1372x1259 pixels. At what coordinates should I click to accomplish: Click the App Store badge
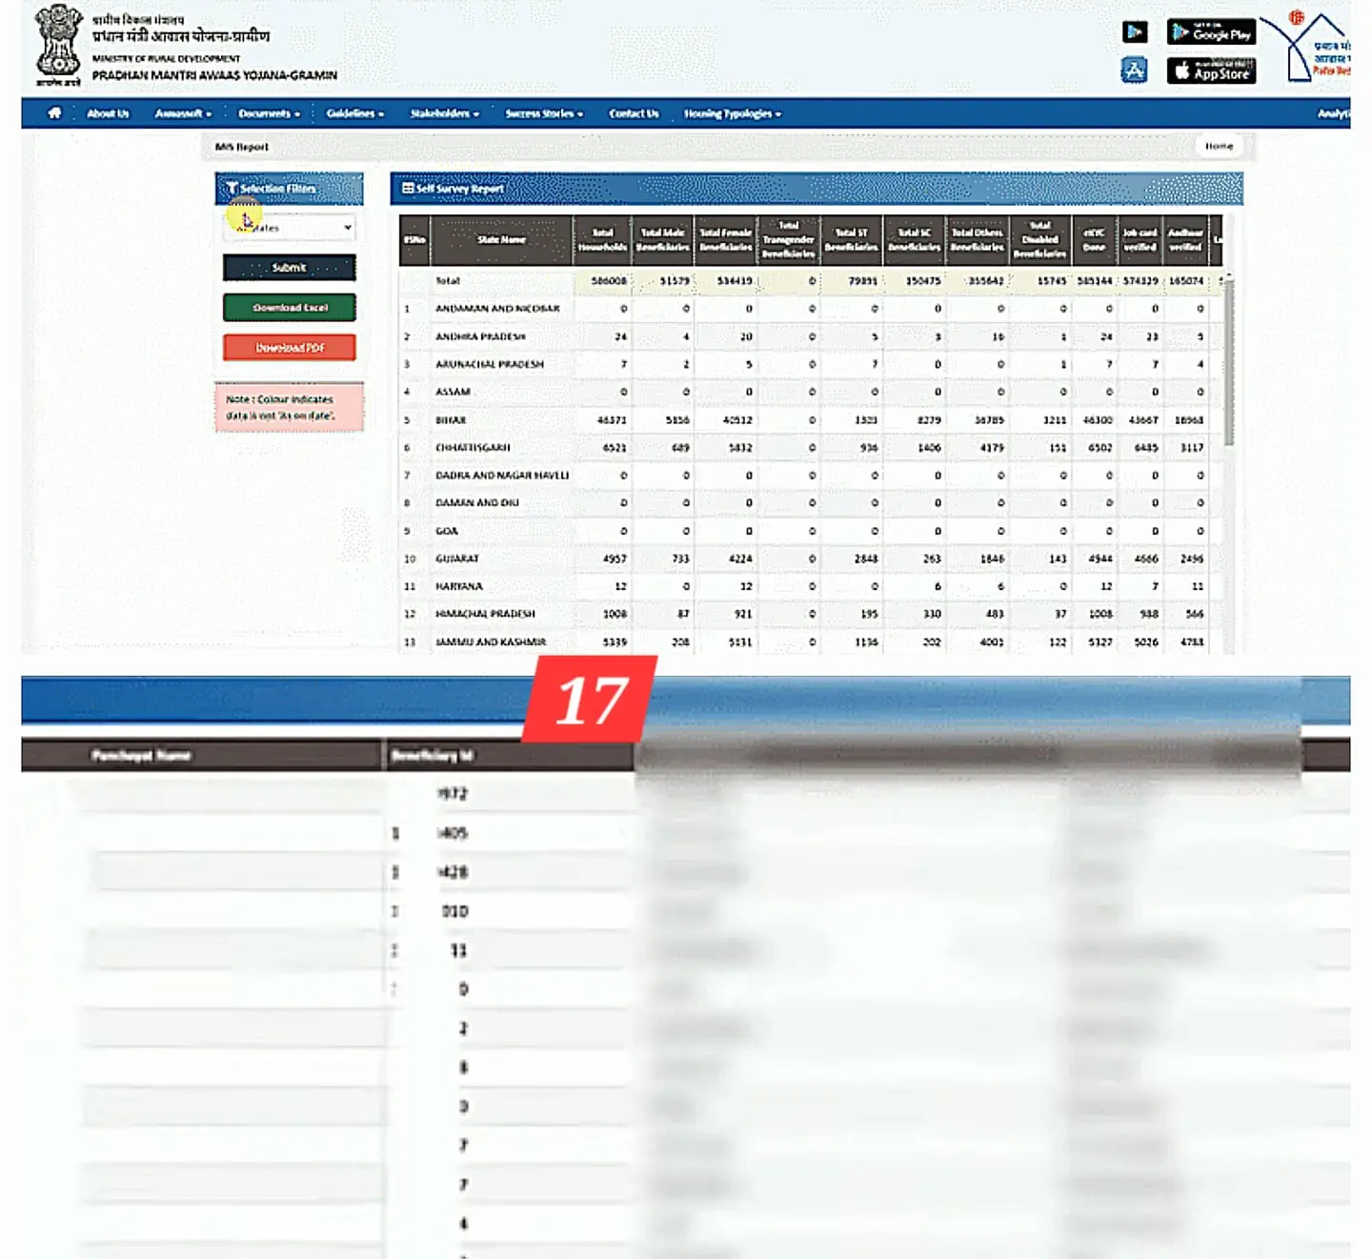1211,71
